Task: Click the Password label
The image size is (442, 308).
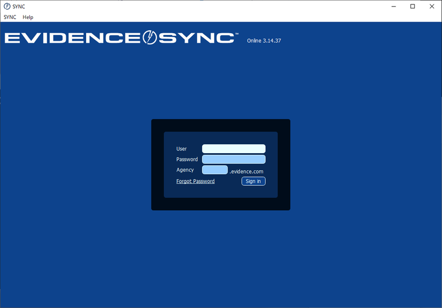Action: point(187,159)
